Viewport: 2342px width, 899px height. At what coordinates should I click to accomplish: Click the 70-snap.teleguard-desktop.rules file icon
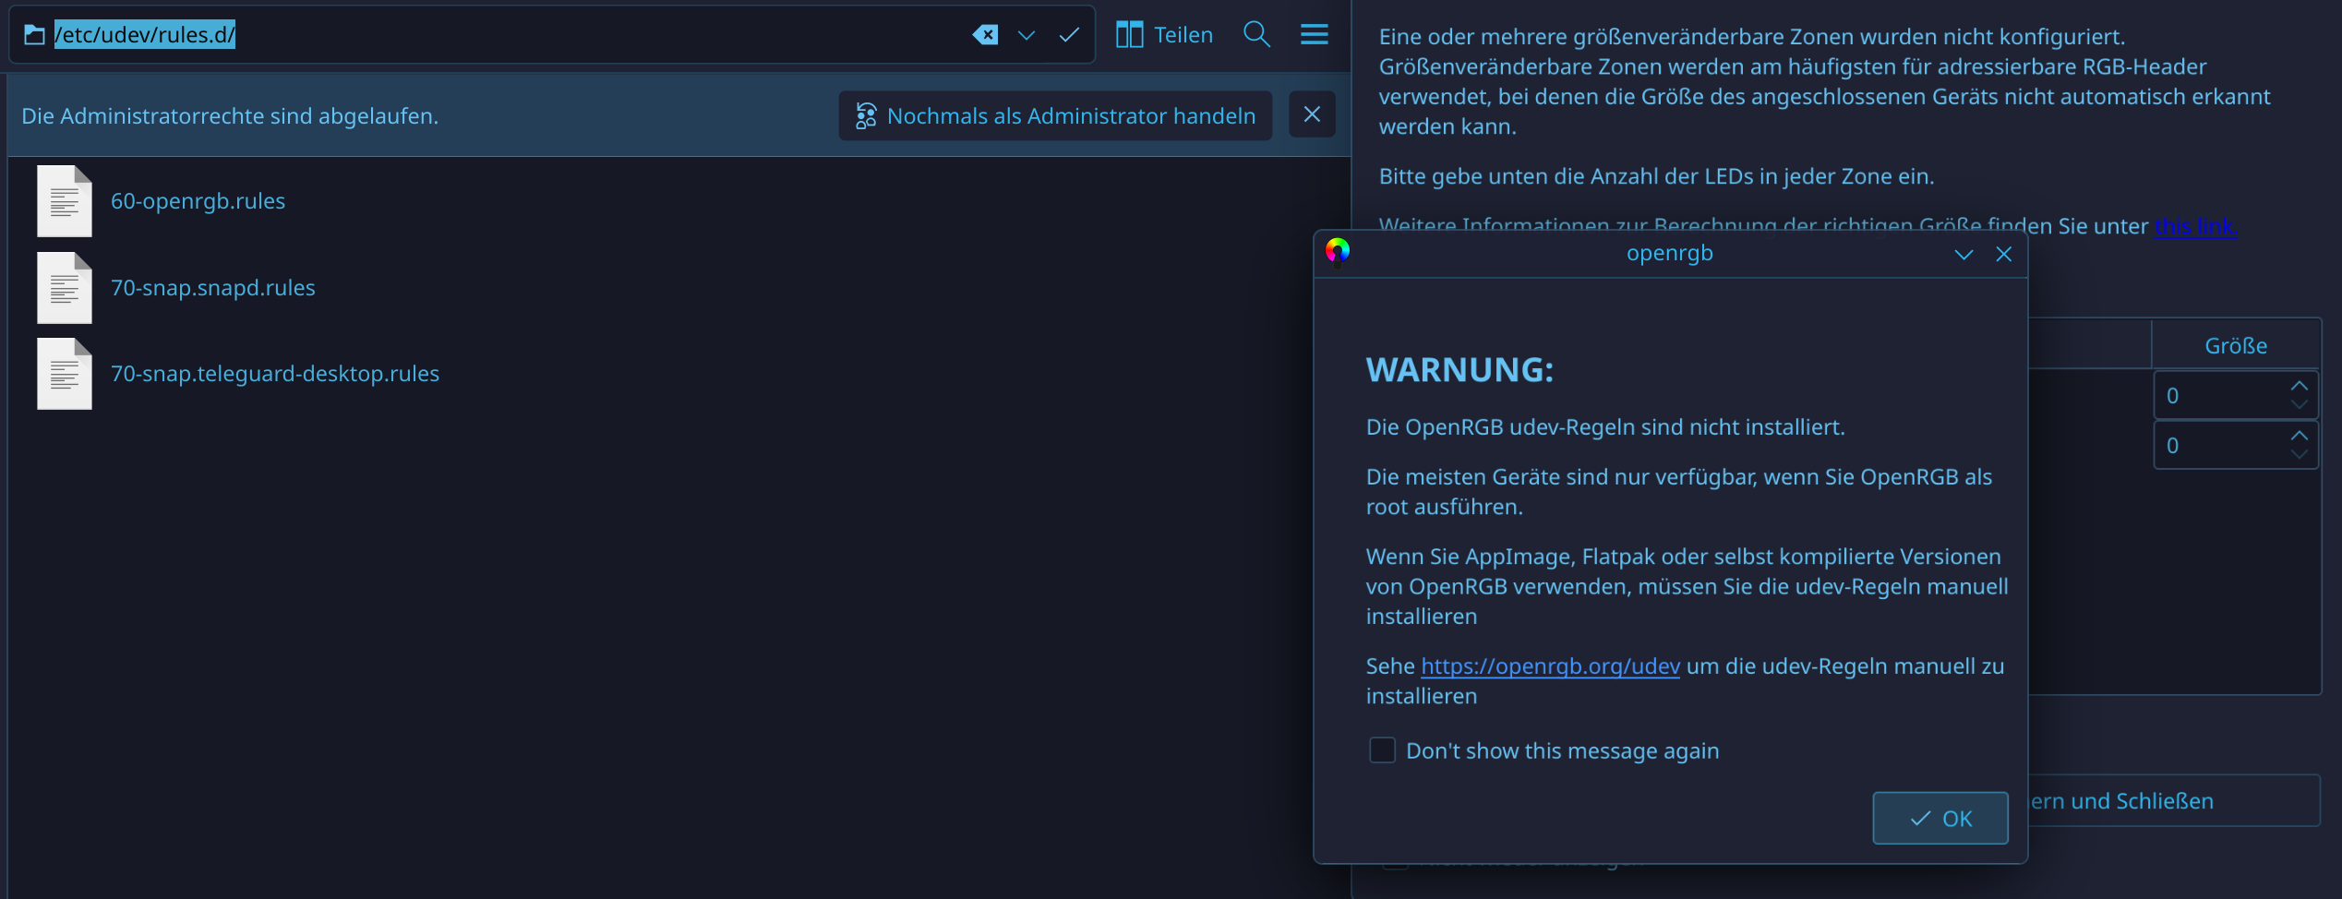(65, 374)
